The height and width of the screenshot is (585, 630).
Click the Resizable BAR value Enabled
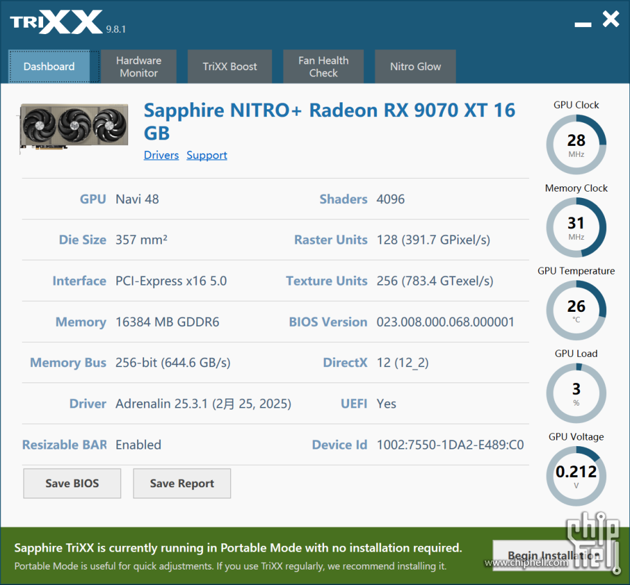138,445
